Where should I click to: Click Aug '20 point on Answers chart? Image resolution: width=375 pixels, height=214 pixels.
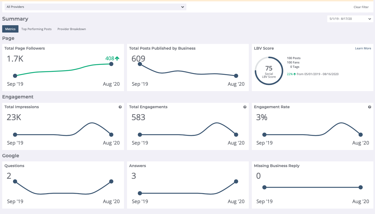236,181
